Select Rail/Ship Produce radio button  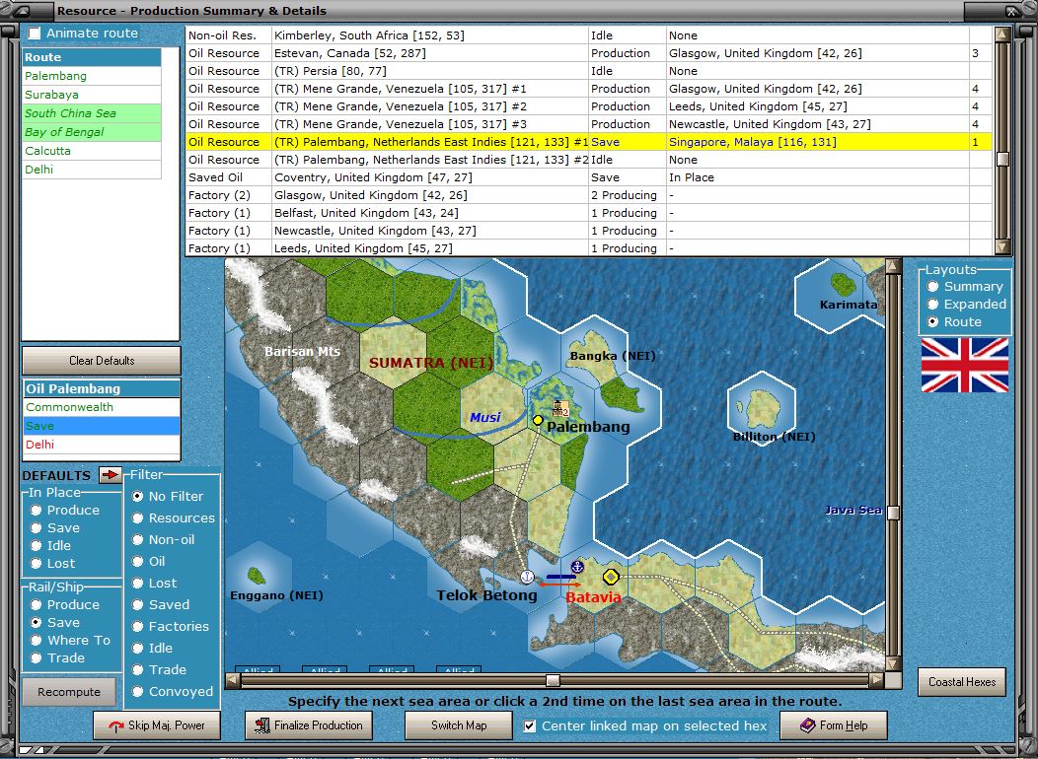point(36,604)
